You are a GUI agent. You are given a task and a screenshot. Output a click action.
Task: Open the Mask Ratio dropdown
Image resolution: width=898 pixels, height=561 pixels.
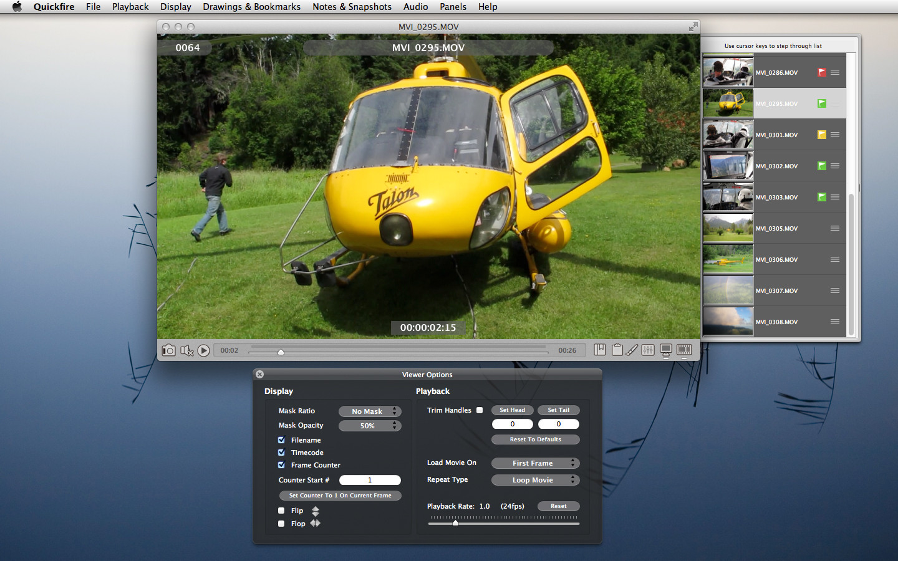point(370,411)
